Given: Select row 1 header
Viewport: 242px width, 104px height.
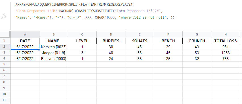Looking at the screenshot, I should 5,41.
